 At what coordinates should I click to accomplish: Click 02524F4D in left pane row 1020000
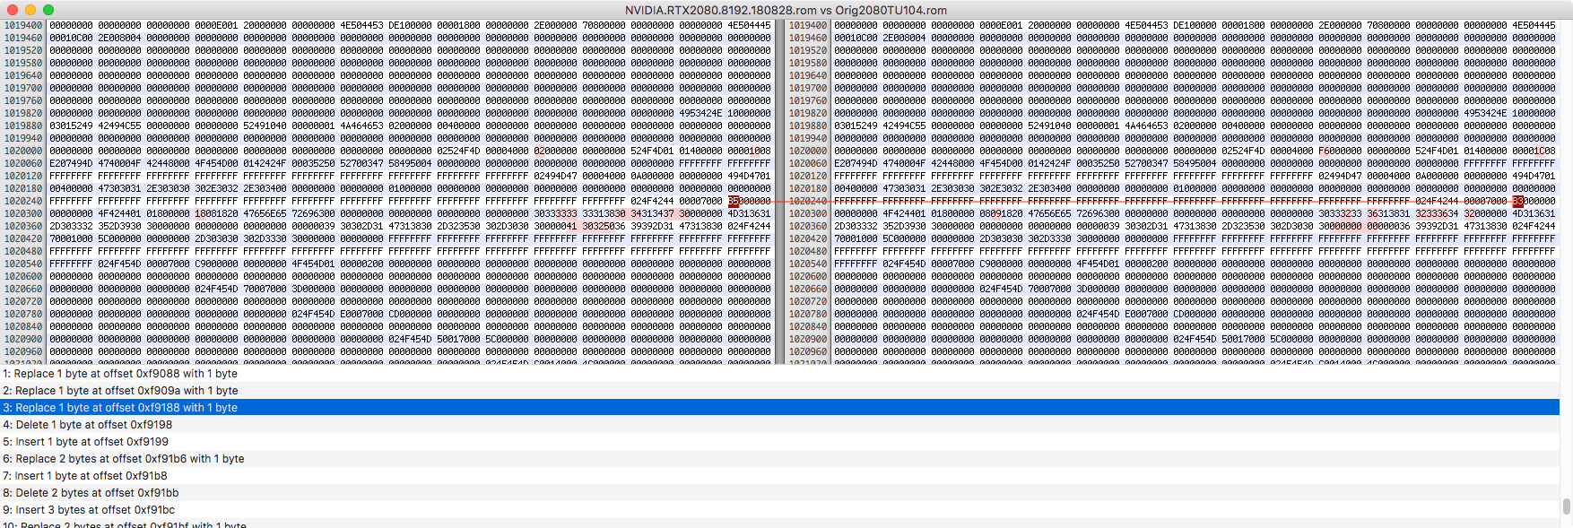(458, 151)
